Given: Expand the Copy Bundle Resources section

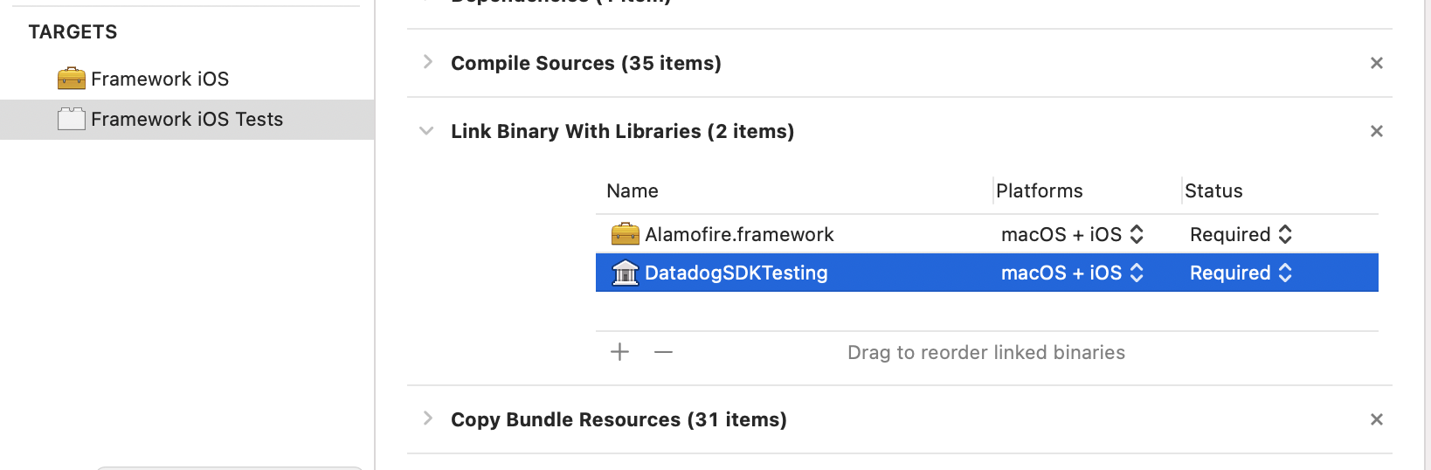Looking at the screenshot, I should click(x=427, y=418).
